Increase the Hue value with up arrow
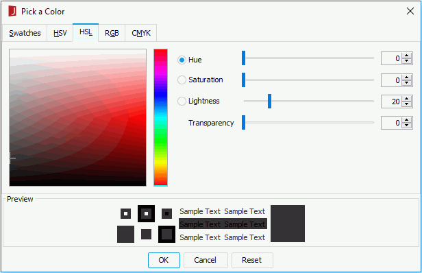The image size is (422, 273). 407,56
